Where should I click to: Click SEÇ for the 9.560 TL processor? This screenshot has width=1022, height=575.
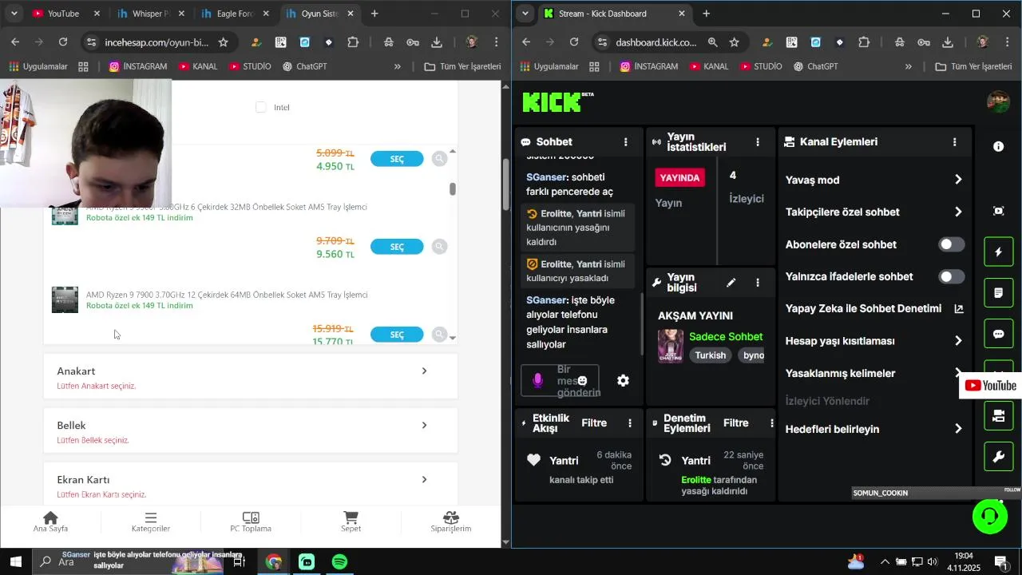tap(397, 247)
